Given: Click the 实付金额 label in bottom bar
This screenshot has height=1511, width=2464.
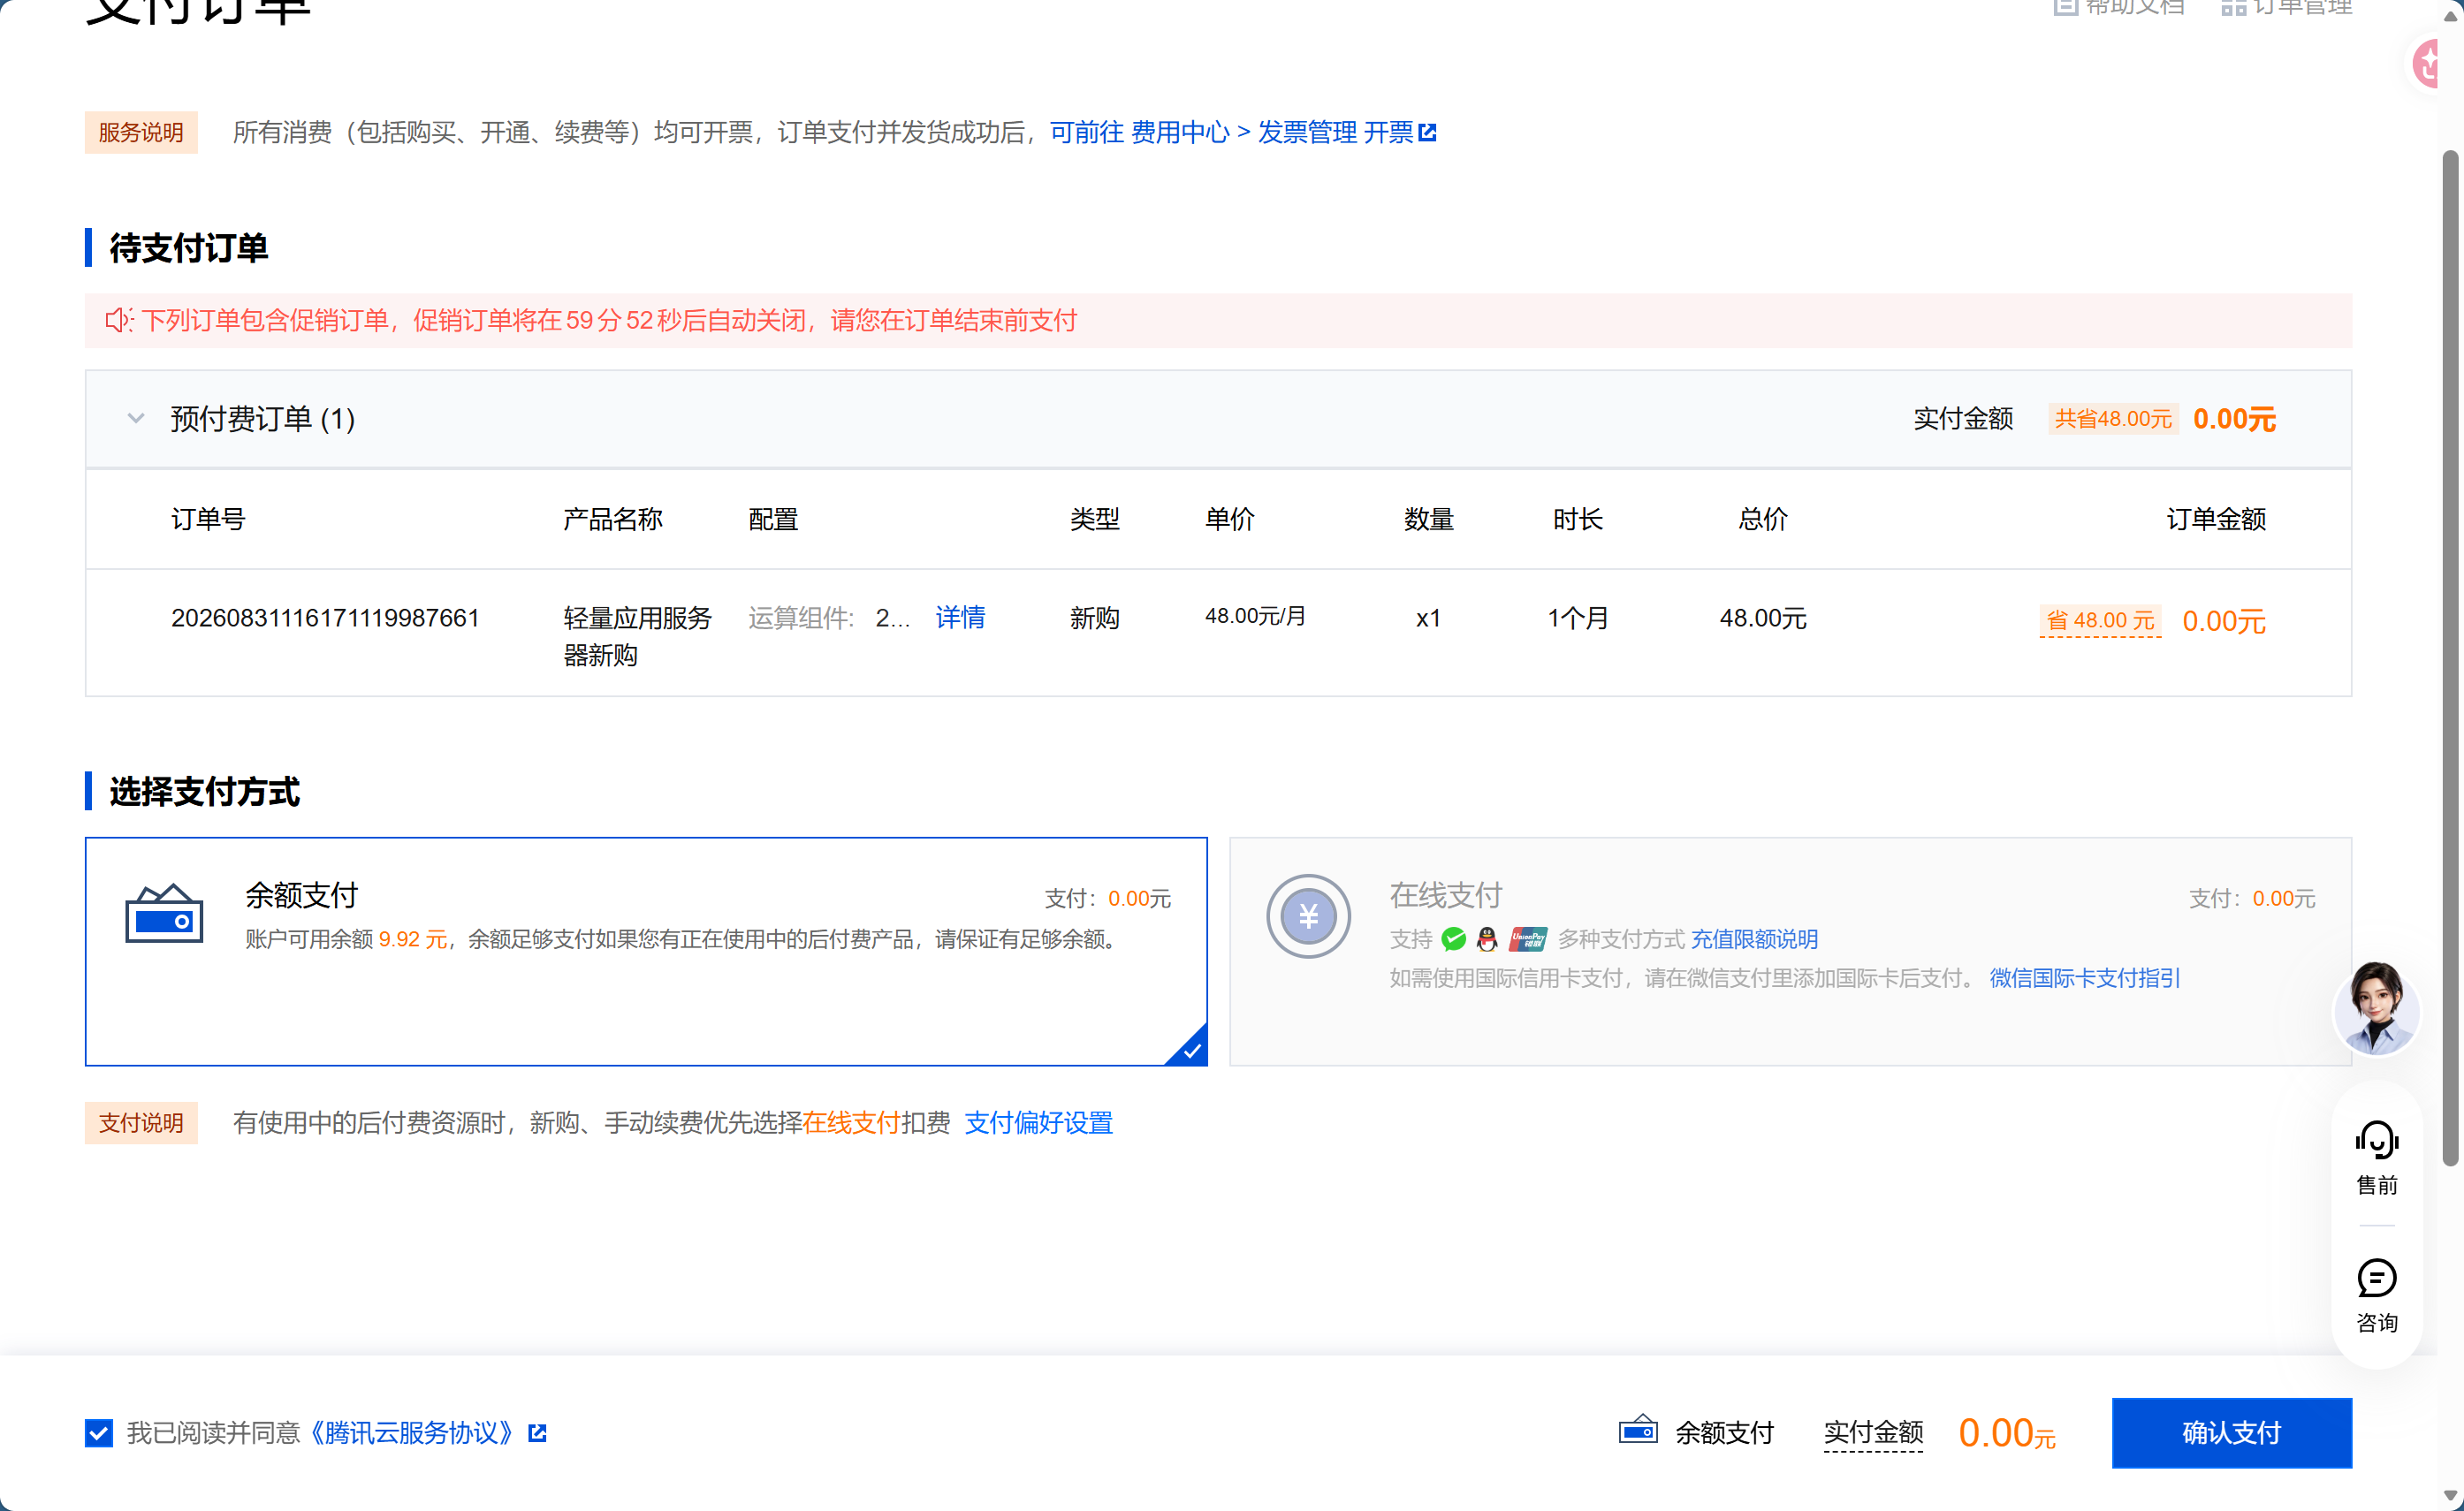Looking at the screenshot, I should coord(1873,1432).
